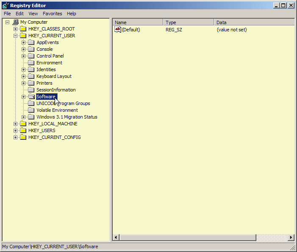Click the HKEY_CURRENT_USER folder icon

tap(23, 36)
